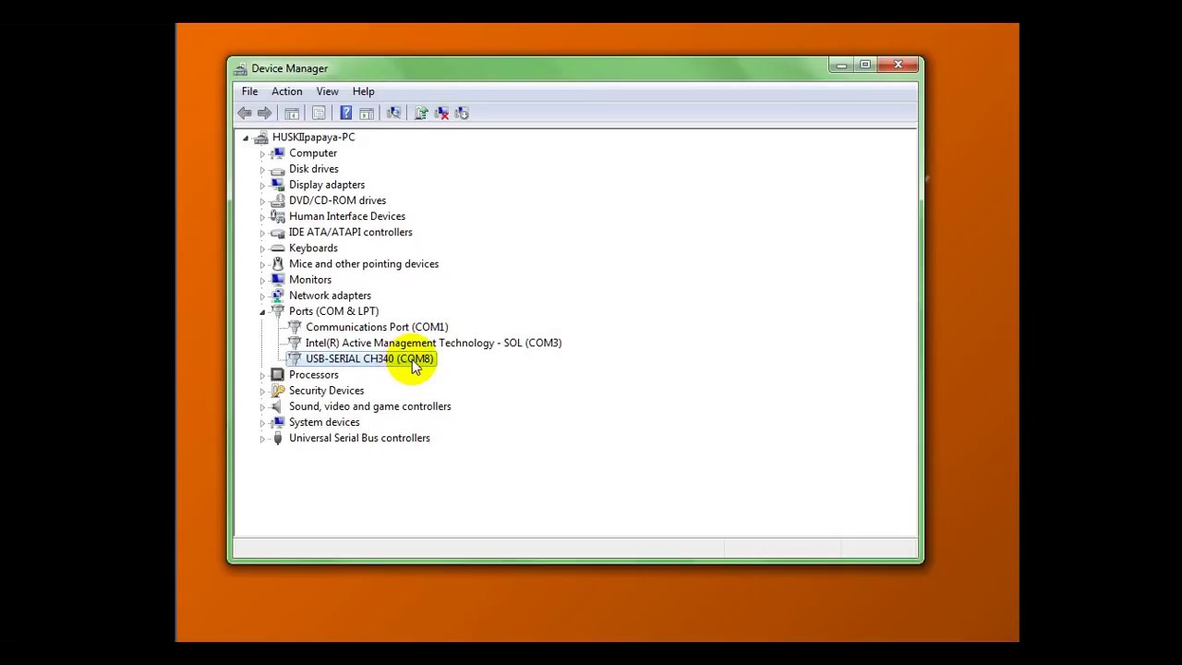This screenshot has width=1182, height=665.
Task: Click Update Driver Software toolbar icon
Action: coord(421,113)
